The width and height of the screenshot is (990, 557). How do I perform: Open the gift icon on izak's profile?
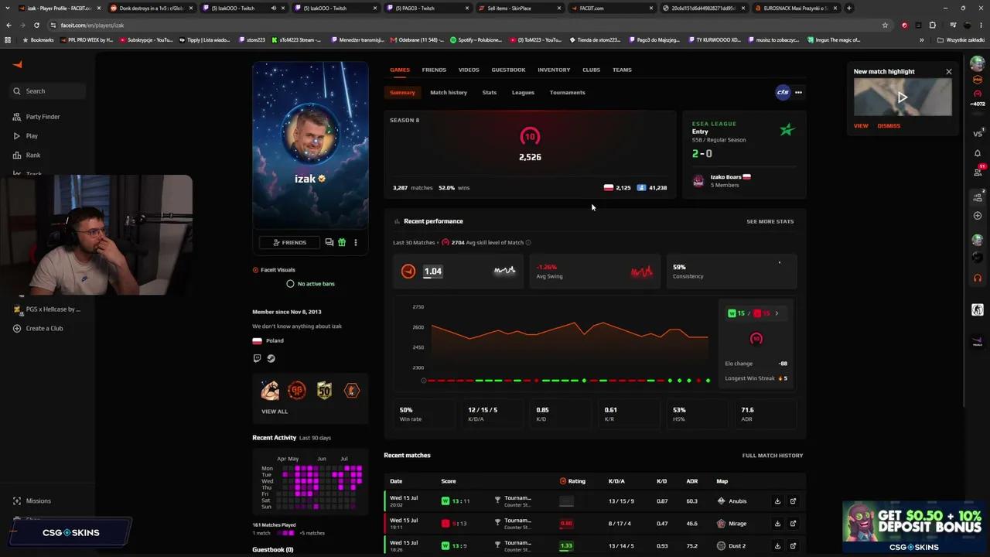(342, 242)
